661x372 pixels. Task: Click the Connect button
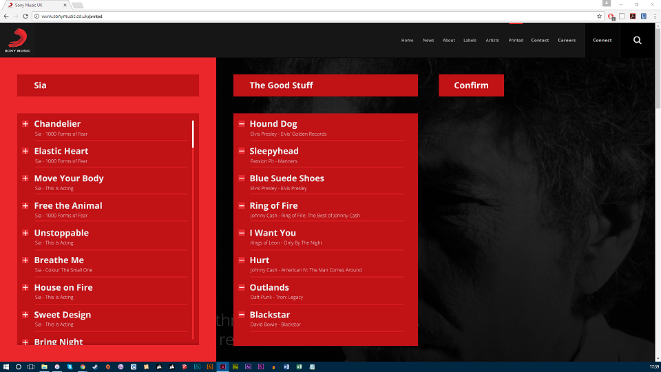602,41
